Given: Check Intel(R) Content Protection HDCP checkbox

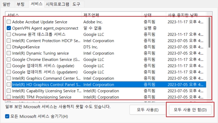Looking at the screenshot, I should [x=9, y=40].
